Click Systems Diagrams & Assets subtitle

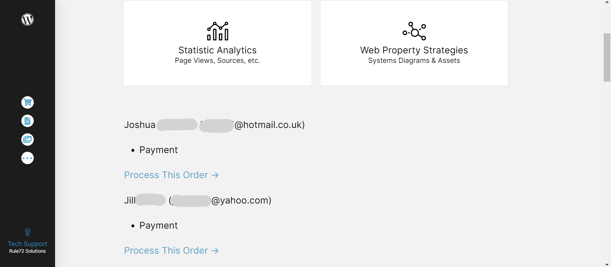[x=414, y=61]
